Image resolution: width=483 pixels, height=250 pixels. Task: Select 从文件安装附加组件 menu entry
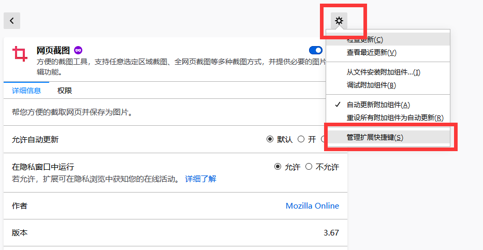[x=388, y=72]
